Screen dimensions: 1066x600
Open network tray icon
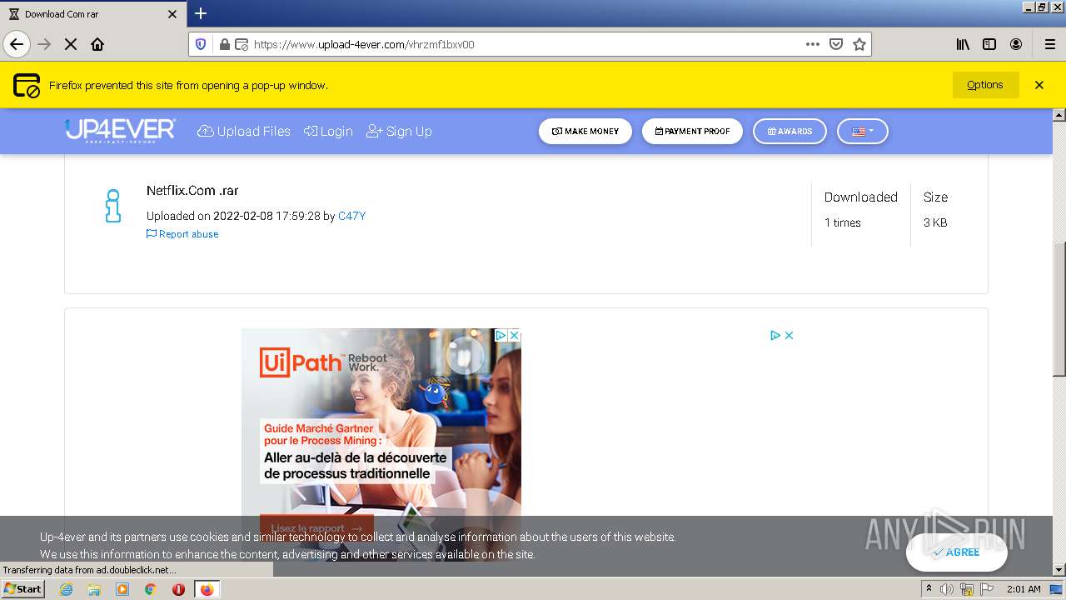point(967,589)
